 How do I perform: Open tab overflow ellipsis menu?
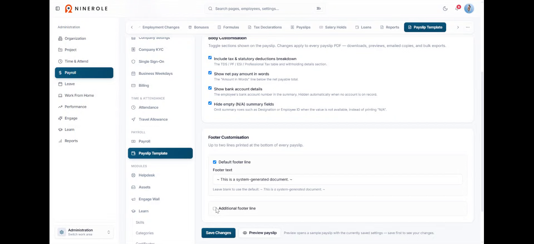pyautogui.click(x=468, y=27)
